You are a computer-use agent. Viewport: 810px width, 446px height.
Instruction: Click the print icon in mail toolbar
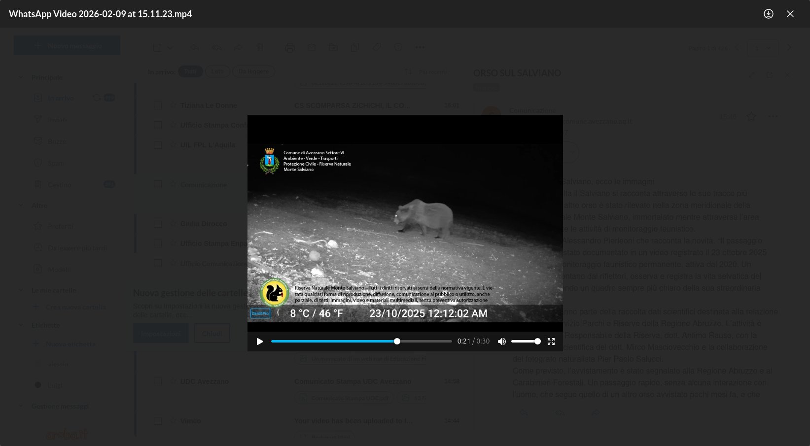pos(290,48)
